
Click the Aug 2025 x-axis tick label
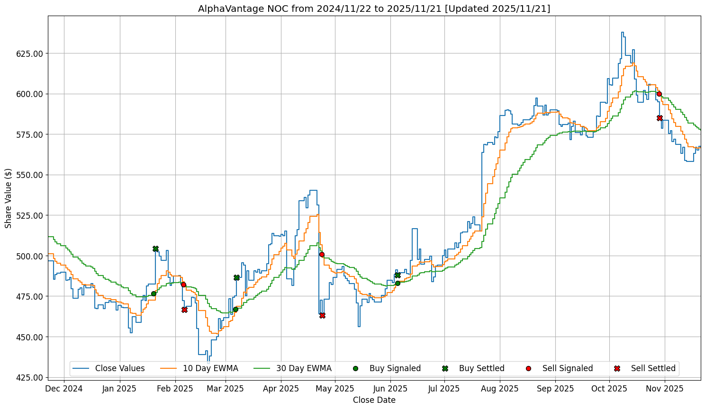(x=499, y=389)
